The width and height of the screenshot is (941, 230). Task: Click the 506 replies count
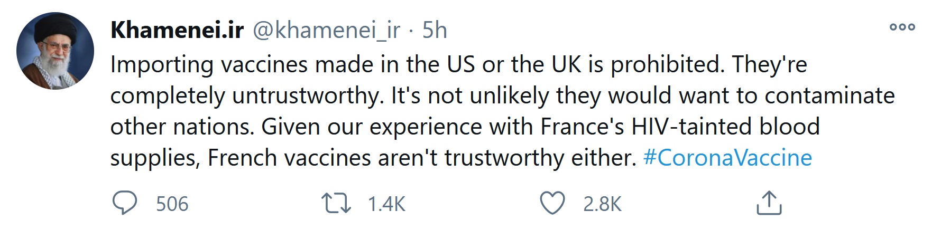coord(172,204)
